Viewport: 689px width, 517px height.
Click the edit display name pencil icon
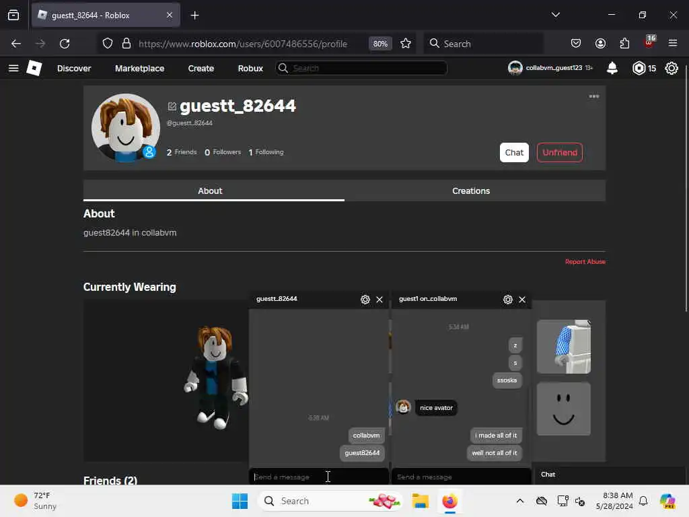pos(172,106)
